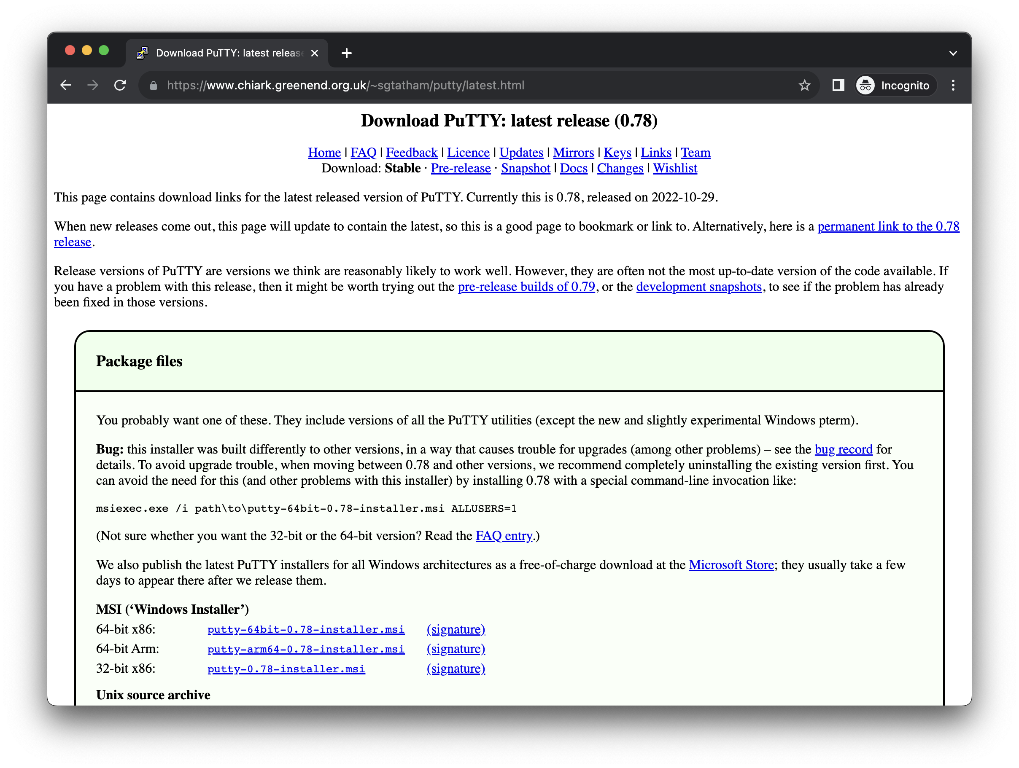Click the '32-bit x86:' row label

126,669
